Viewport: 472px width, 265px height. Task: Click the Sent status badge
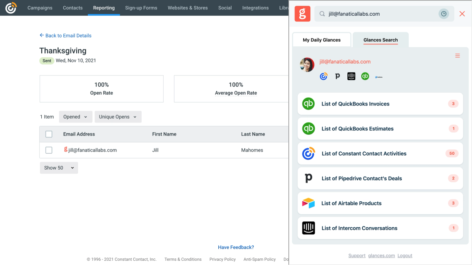47,61
